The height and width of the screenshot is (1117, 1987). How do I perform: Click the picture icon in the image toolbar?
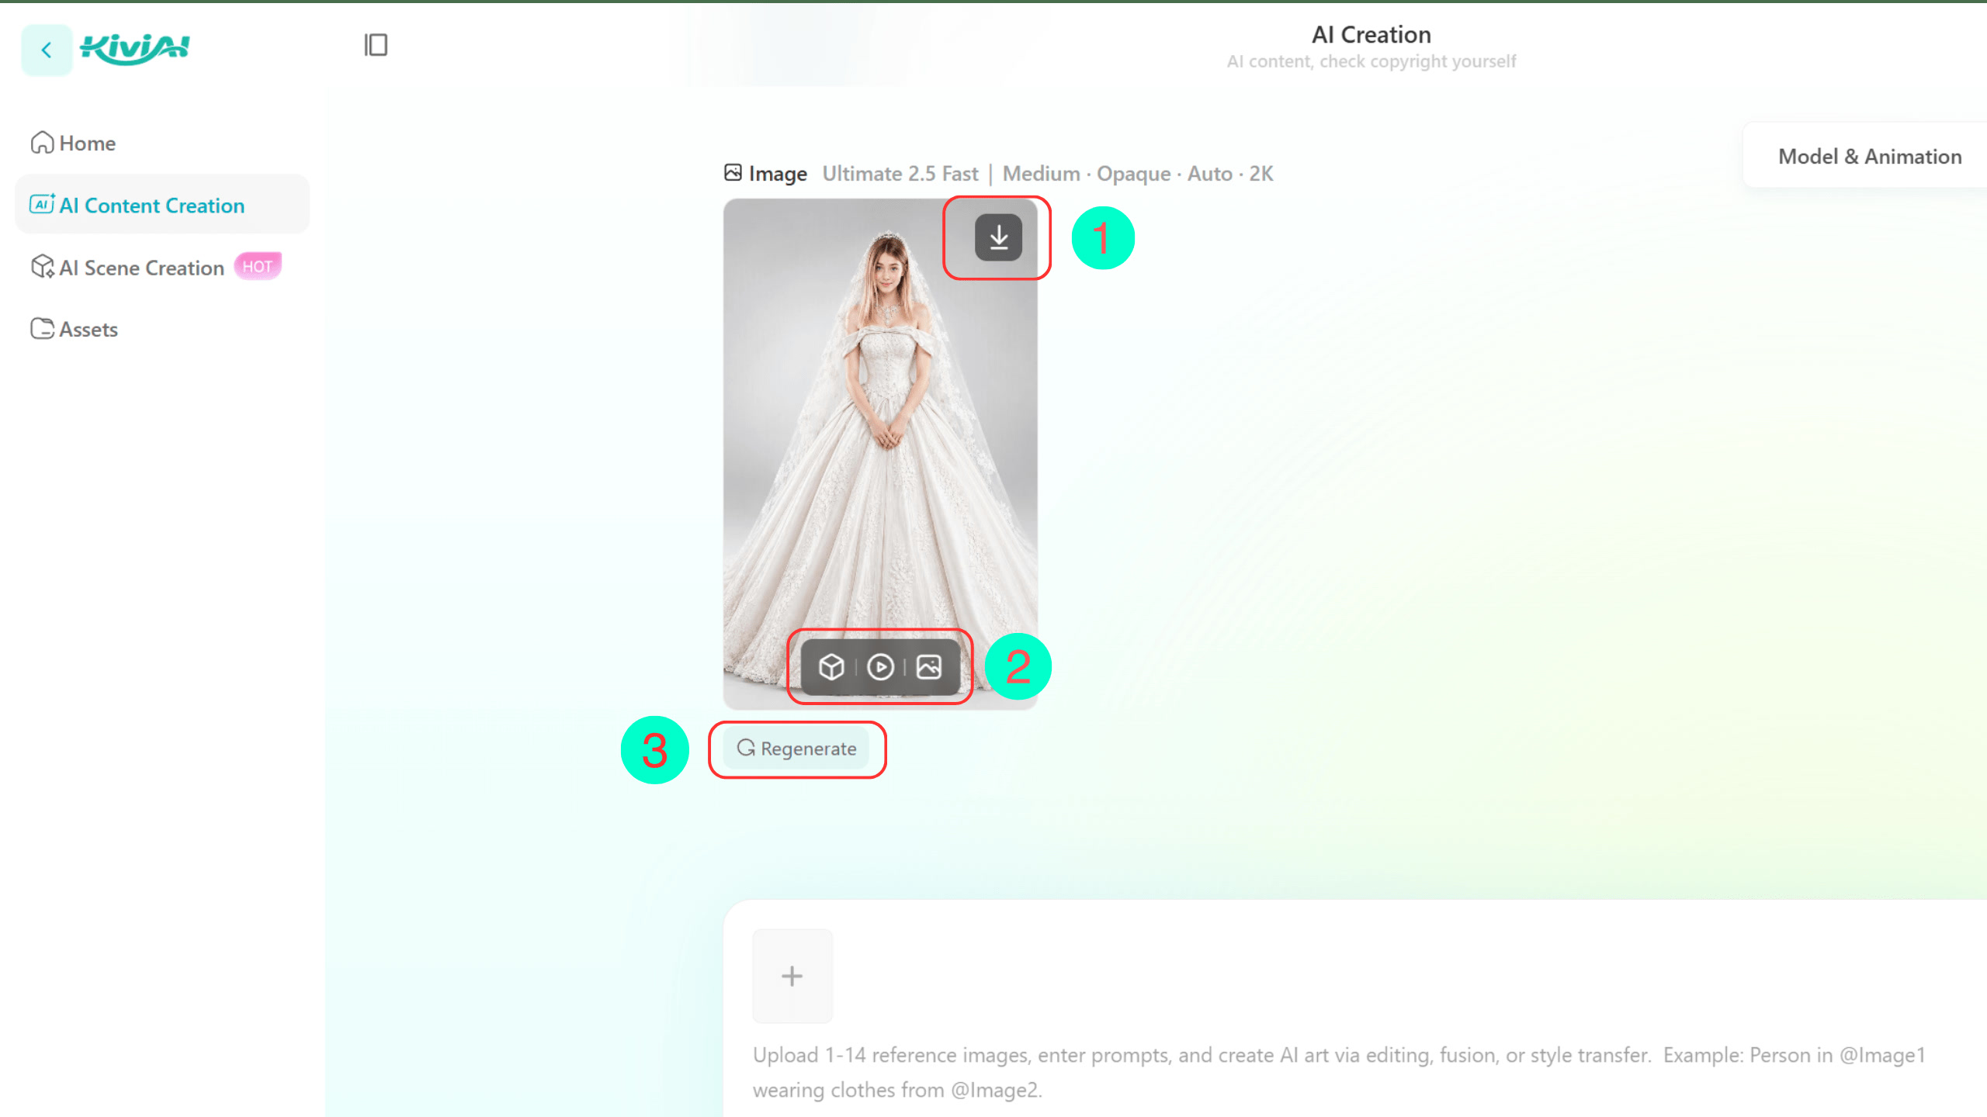click(929, 667)
